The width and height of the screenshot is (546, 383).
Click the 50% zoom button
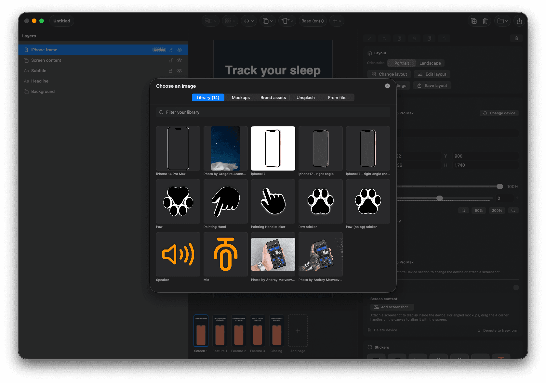pyautogui.click(x=479, y=211)
